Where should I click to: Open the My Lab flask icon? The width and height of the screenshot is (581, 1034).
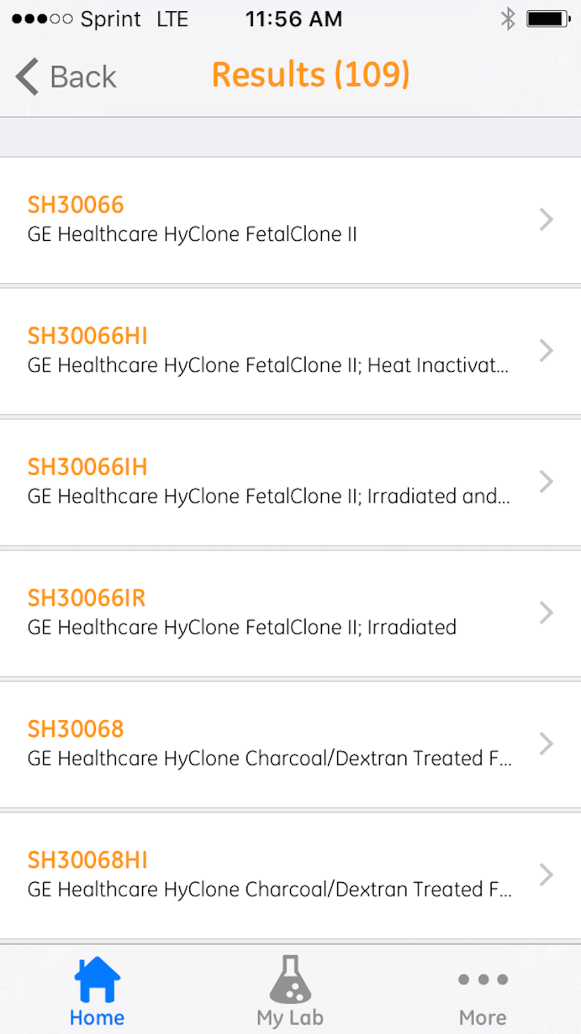point(290,979)
